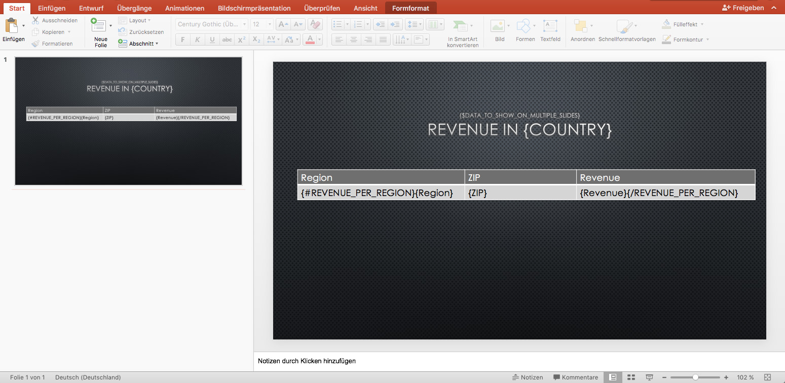Click the Einfügen paste clipboard icon

(x=11, y=25)
